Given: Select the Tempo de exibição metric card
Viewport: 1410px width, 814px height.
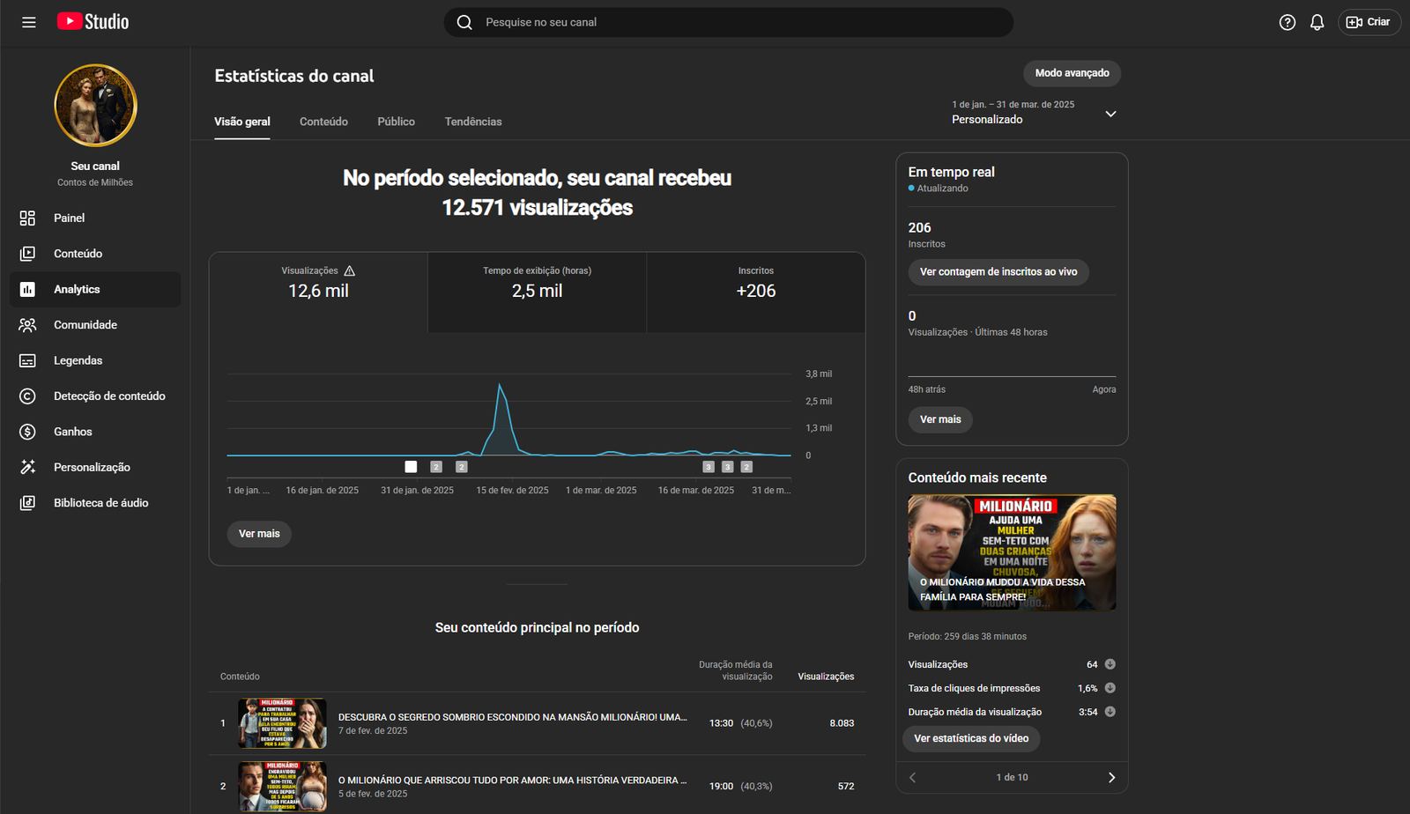Looking at the screenshot, I should [537, 292].
